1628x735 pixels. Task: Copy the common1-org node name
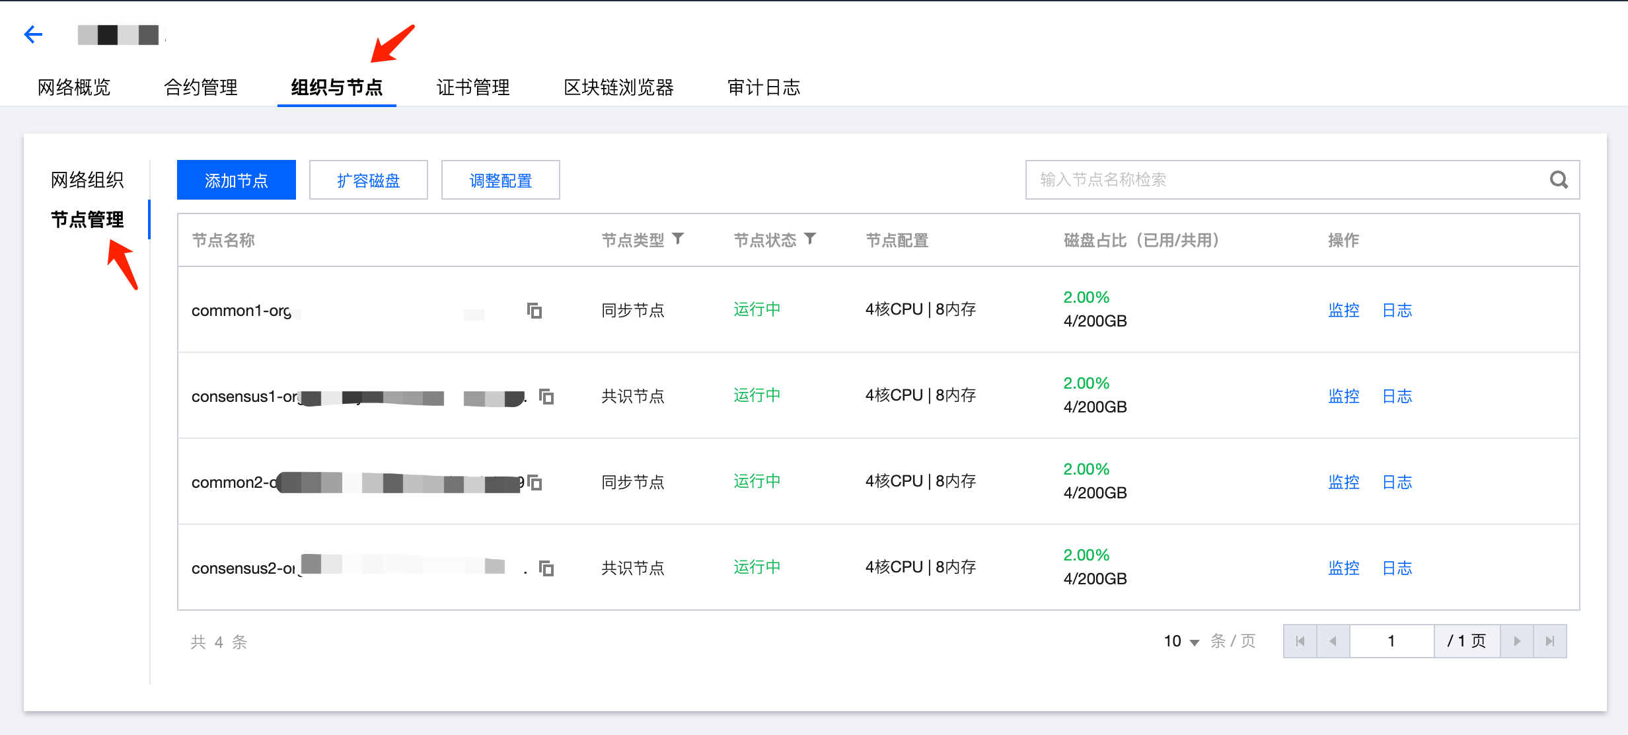coord(534,311)
